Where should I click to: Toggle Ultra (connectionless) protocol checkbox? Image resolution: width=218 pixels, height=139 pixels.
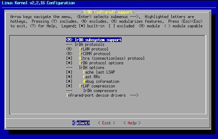[x=69, y=58]
